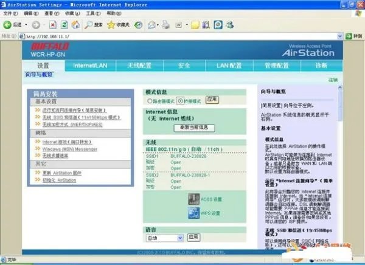Switch to the 无线配置 tab
The height and width of the screenshot is (265, 365).
click(139, 66)
